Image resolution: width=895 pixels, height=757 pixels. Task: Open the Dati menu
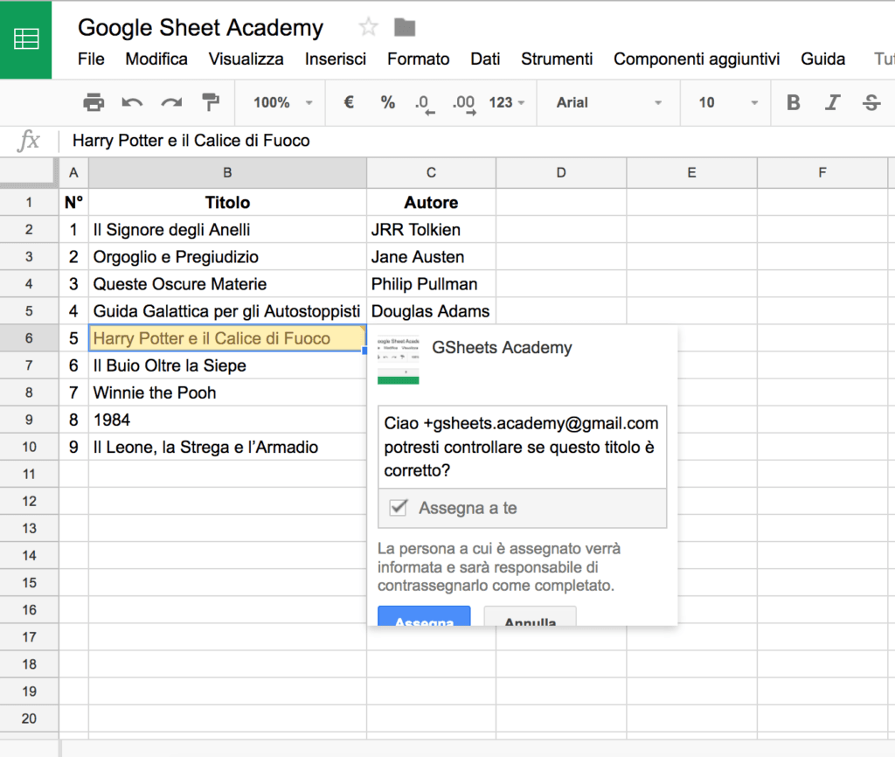[485, 59]
